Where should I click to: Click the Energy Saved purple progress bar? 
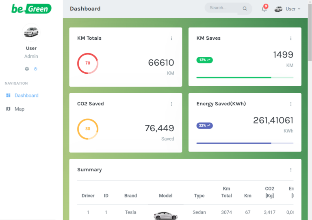point(245,143)
